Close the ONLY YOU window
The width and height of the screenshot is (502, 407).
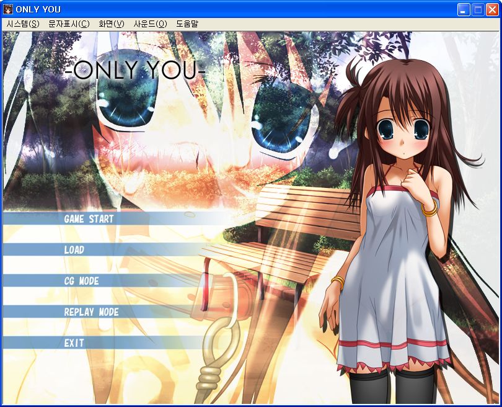(x=492, y=9)
